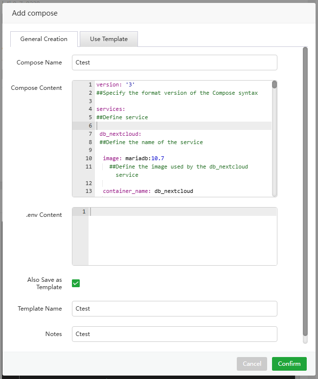Click line number 1 in the .env gutter
This screenshot has height=379, width=318.
tap(84, 211)
